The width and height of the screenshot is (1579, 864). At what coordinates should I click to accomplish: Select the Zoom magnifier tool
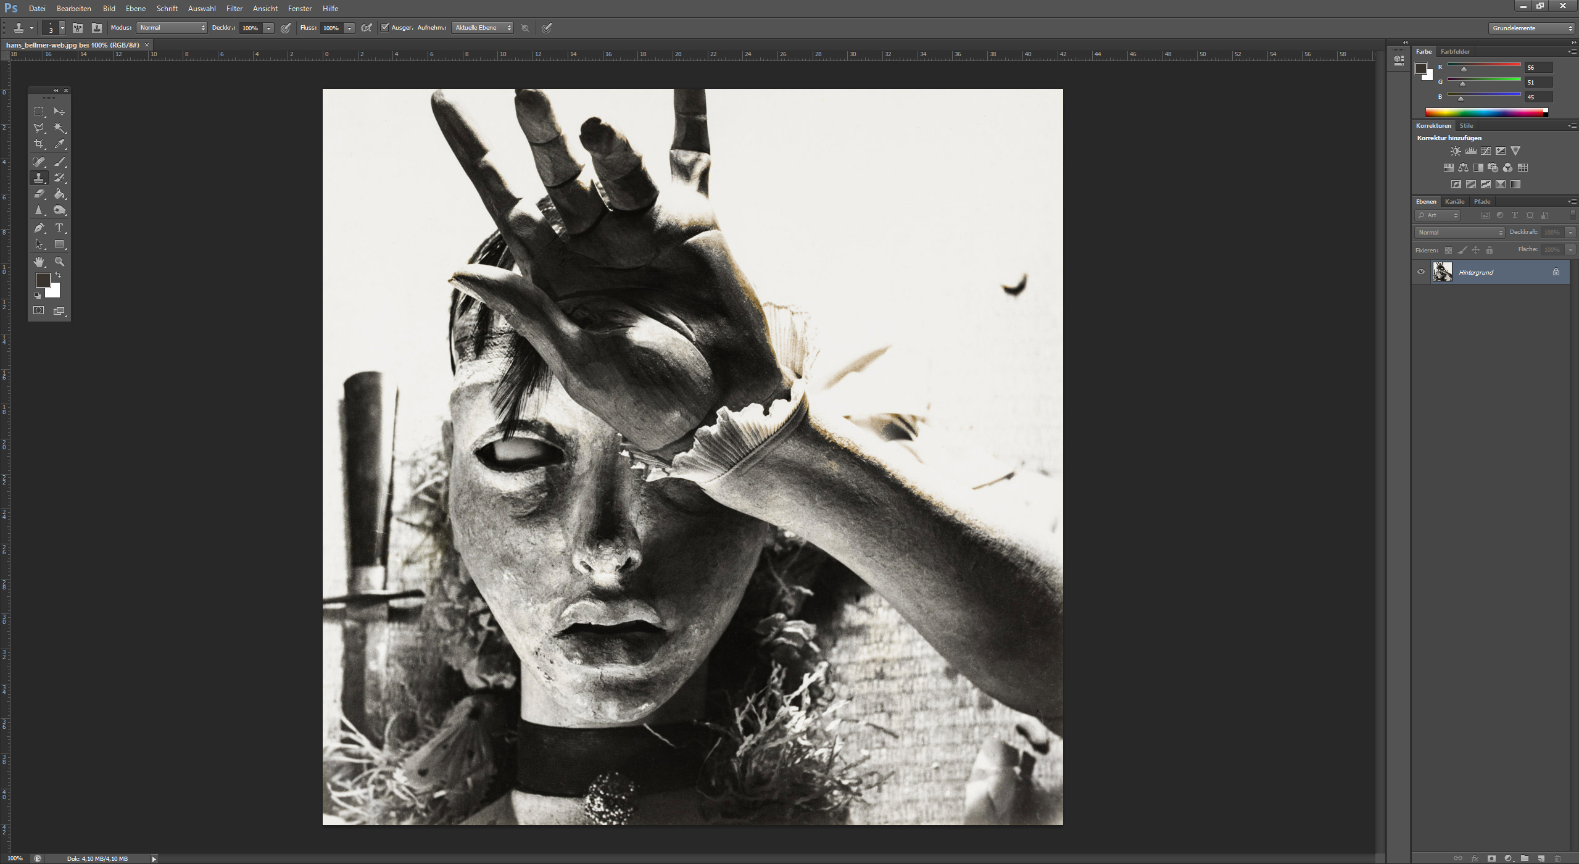[x=59, y=262]
